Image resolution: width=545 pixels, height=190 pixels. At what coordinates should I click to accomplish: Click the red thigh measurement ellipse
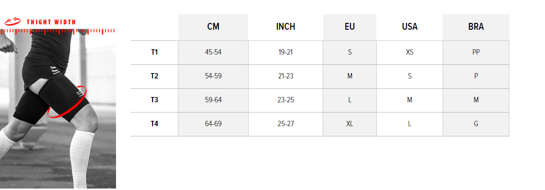pos(67,102)
